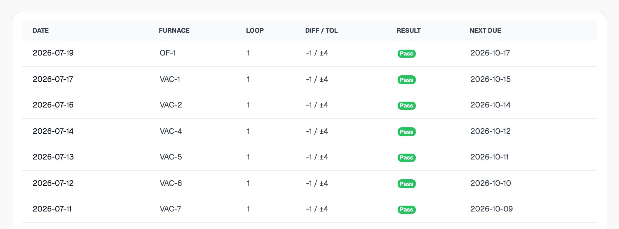This screenshot has width=619, height=229.
Task: Select next due date 2026-10-12
Action: click(491, 131)
